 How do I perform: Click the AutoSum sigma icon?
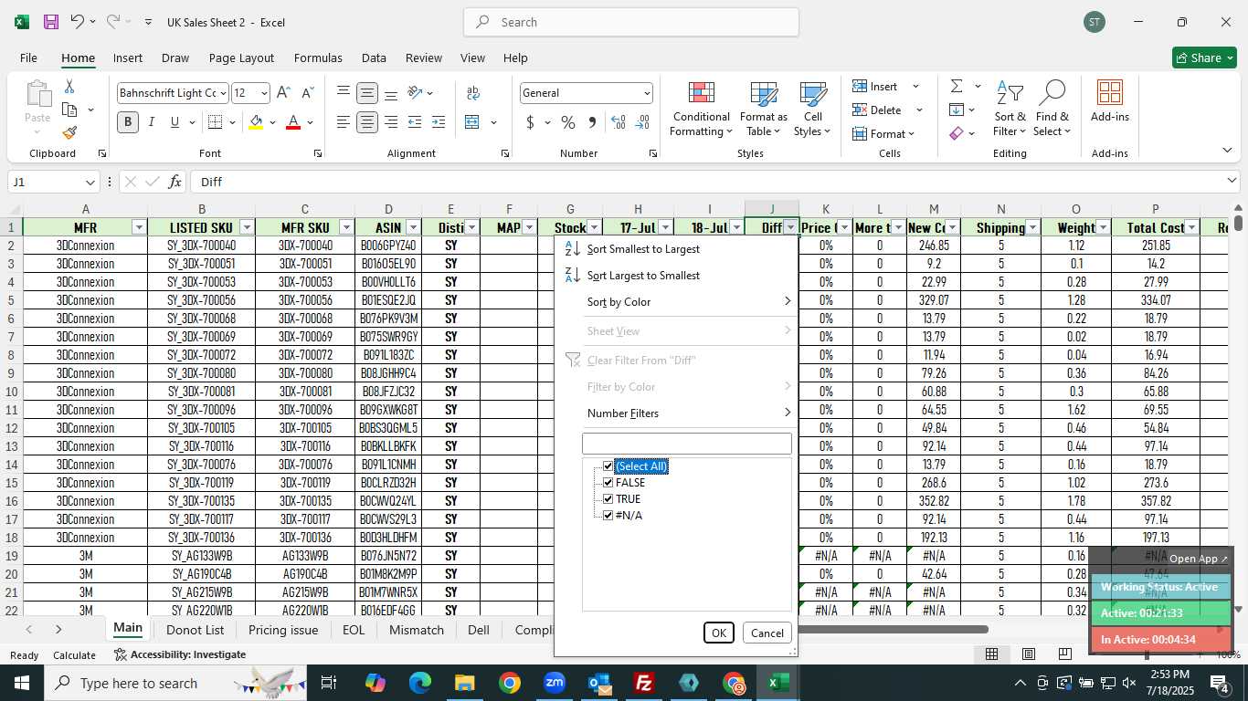tap(957, 86)
